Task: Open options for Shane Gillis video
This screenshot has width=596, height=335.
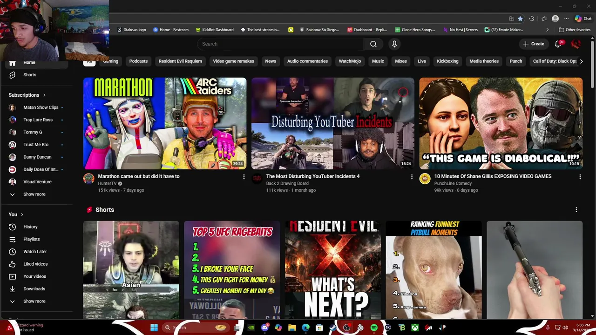Action: [x=580, y=177]
